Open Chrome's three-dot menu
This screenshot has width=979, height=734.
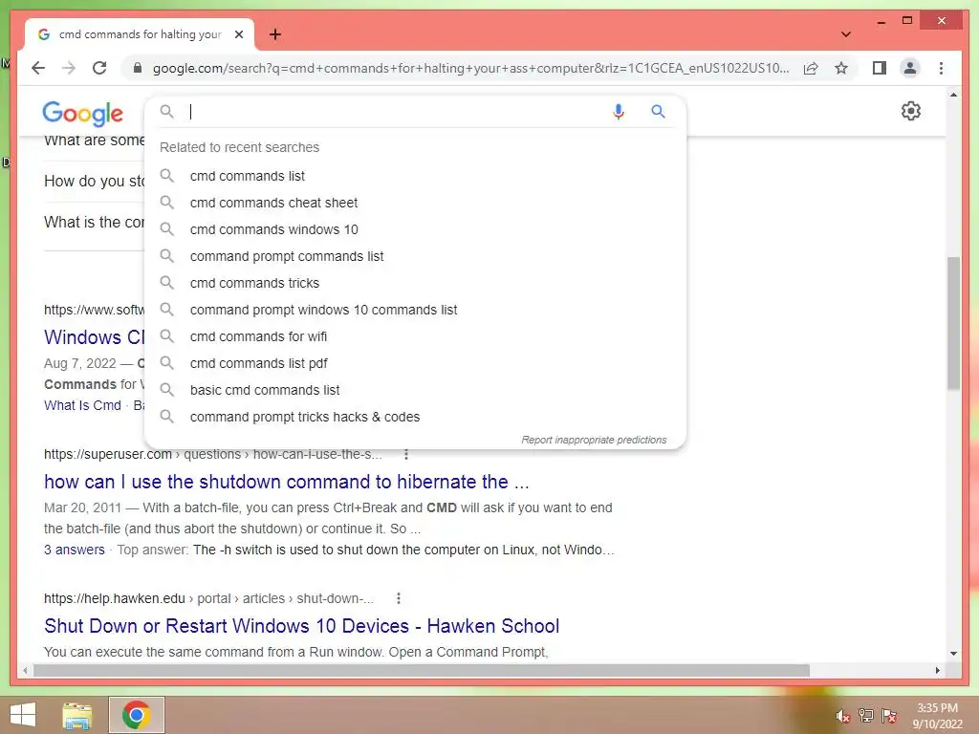[x=941, y=68]
